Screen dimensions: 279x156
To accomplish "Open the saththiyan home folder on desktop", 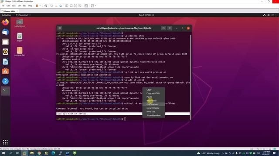I will pyautogui.click(x=20, y=23).
